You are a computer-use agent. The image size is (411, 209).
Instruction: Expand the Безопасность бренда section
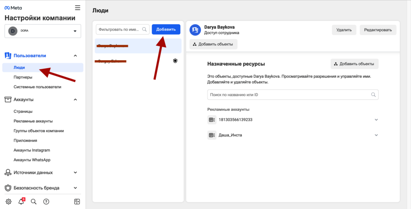coord(75,188)
